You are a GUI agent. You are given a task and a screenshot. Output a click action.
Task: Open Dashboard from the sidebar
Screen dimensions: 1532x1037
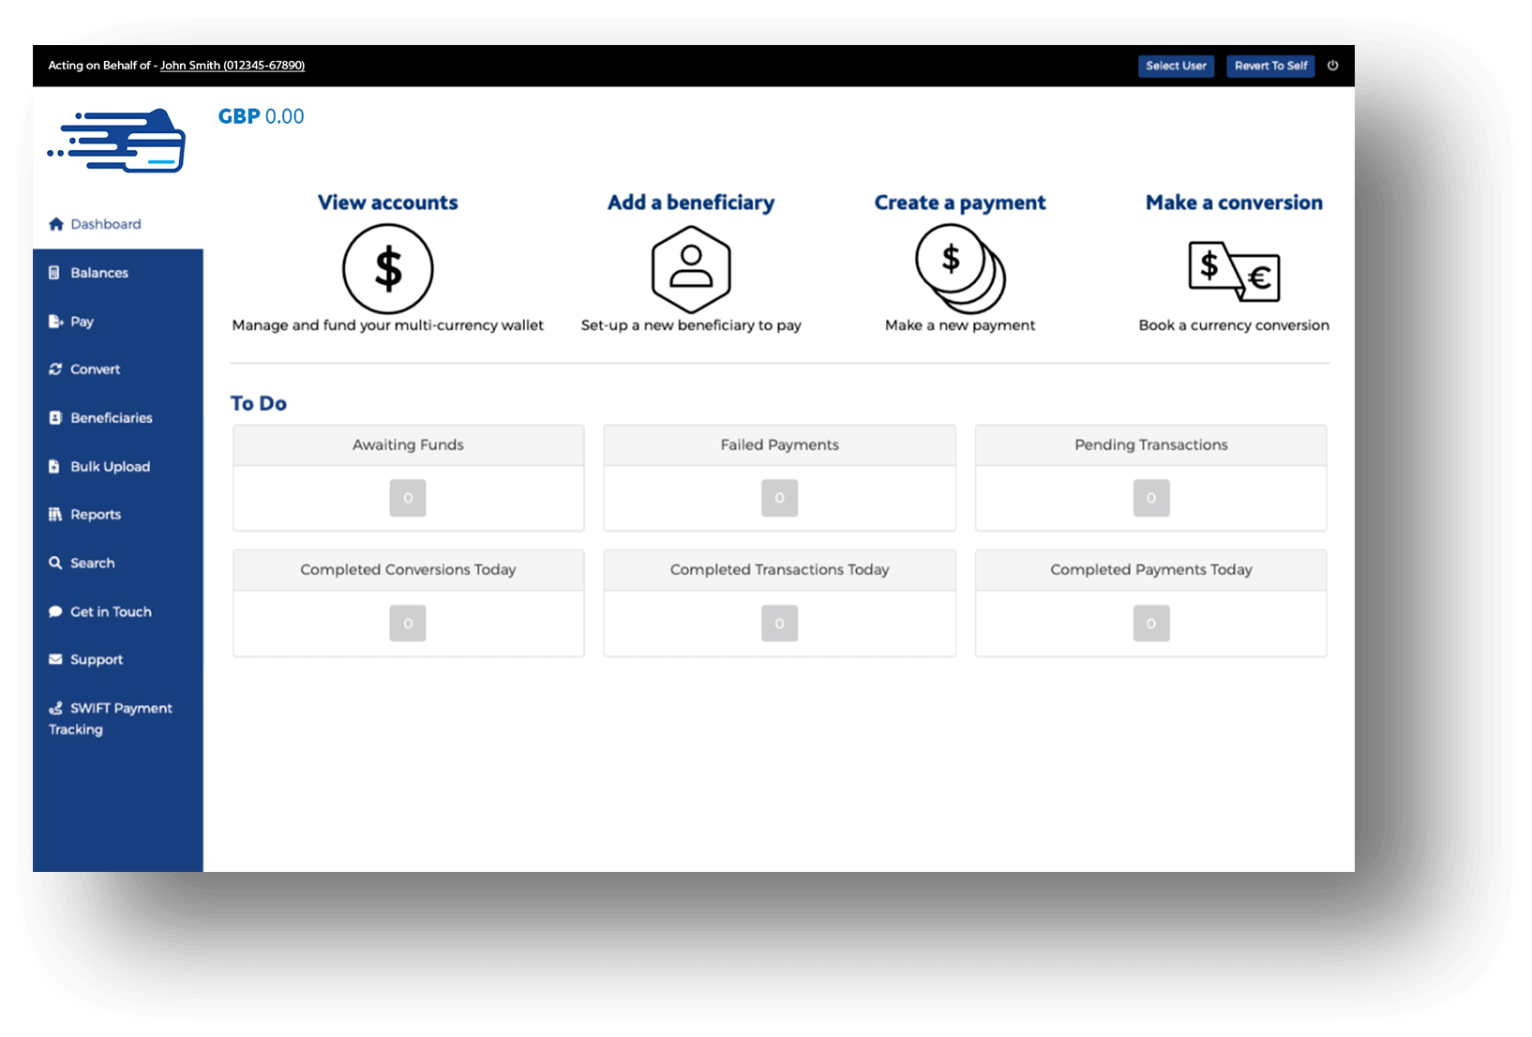[105, 224]
